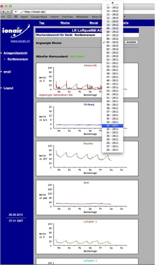Click the ÄNDERN button
The width and height of the screenshot is (155, 265).
(x=131, y=42)
